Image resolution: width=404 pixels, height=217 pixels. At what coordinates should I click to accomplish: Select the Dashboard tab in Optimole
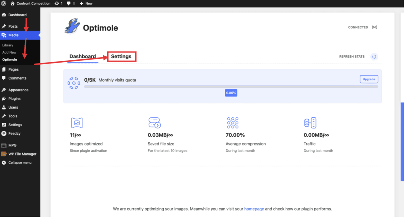click(x=82, y=56)
